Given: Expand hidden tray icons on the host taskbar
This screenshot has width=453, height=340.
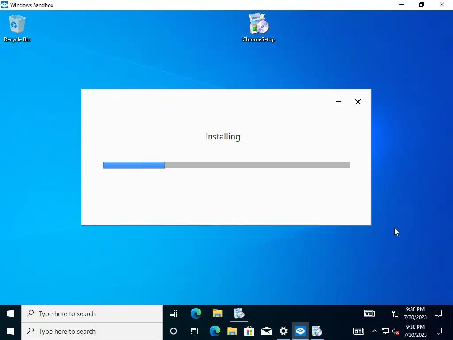Looking at the screenshot, I should pyautogui.click(x=374, y=331).
